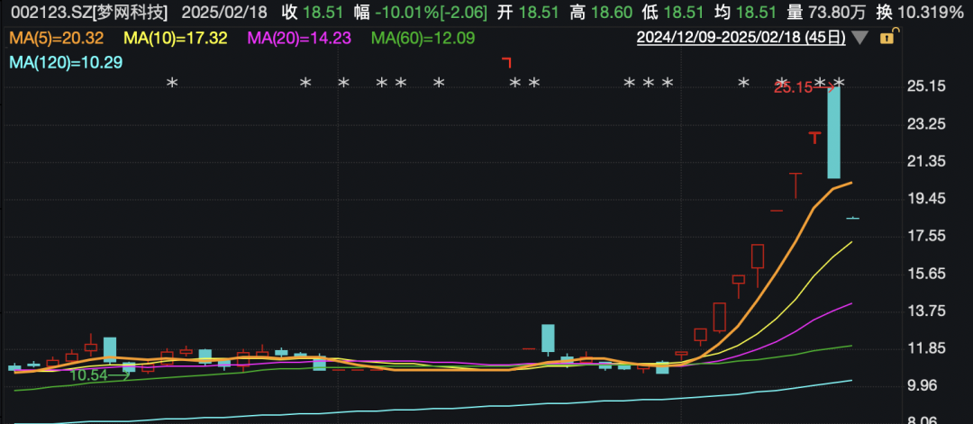
Task: Click the rightmost asterisk event marker
Action: (x=841, y=83)
